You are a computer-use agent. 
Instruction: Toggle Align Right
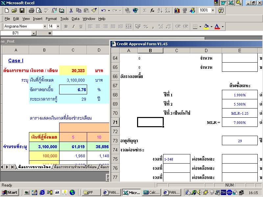tap(106, 27)
